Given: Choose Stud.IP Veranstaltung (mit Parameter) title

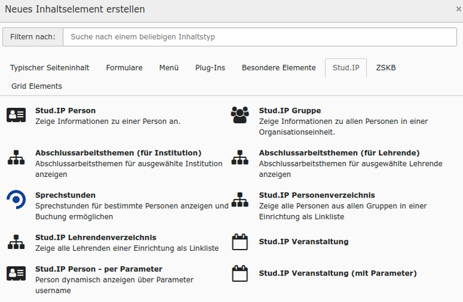Looking at the screenshot, I should 338,273.
